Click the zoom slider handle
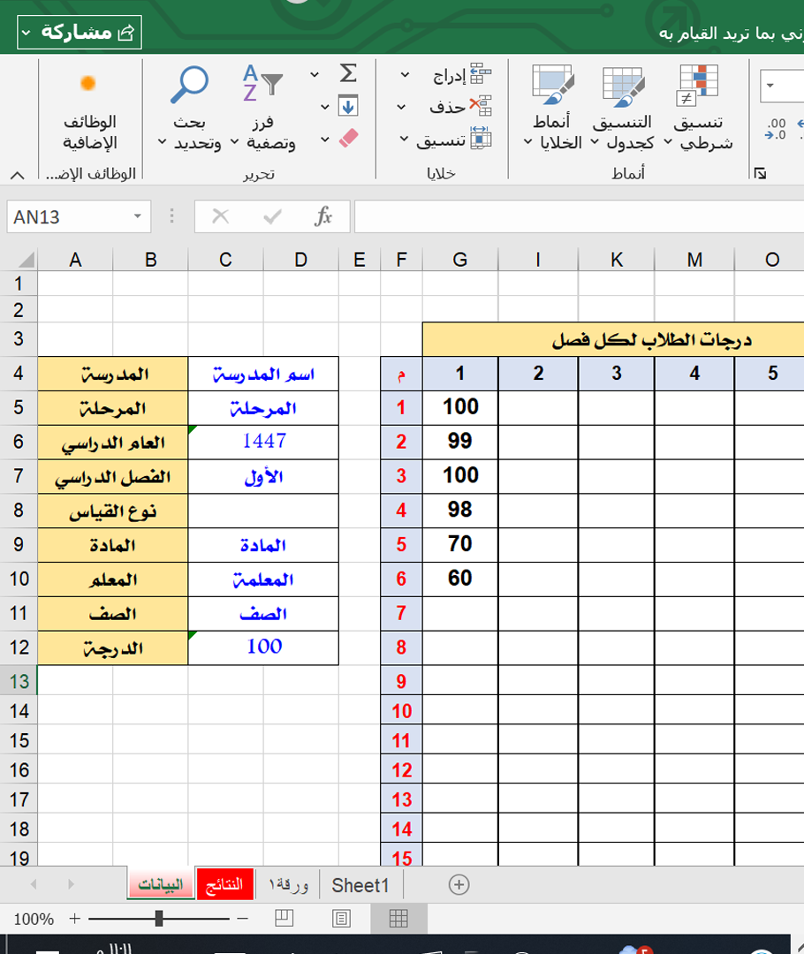Image resolution: width=804 pixels, height=954 pixels. click(x=158, y=919)
